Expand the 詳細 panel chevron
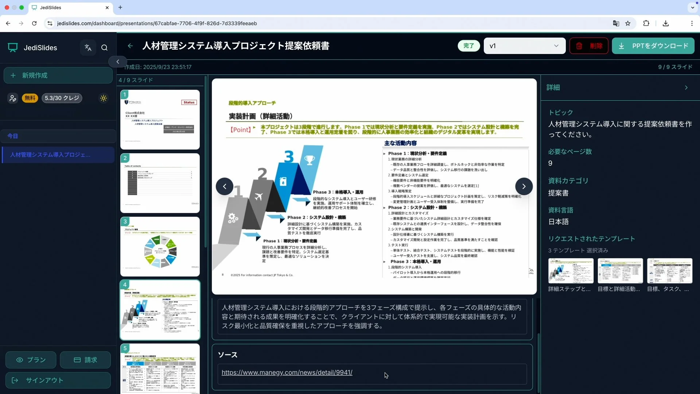This screenshot has width=700, height=394. tap(686, 88)
